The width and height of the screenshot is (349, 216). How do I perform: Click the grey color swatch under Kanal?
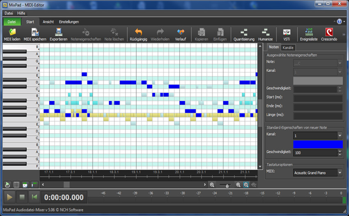[x=318, y=81]
